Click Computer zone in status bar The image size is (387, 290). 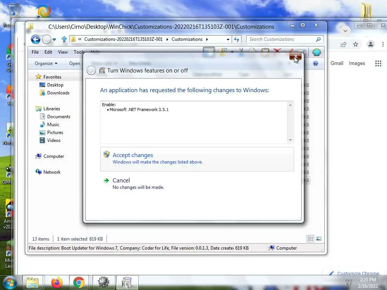point(283,248)
